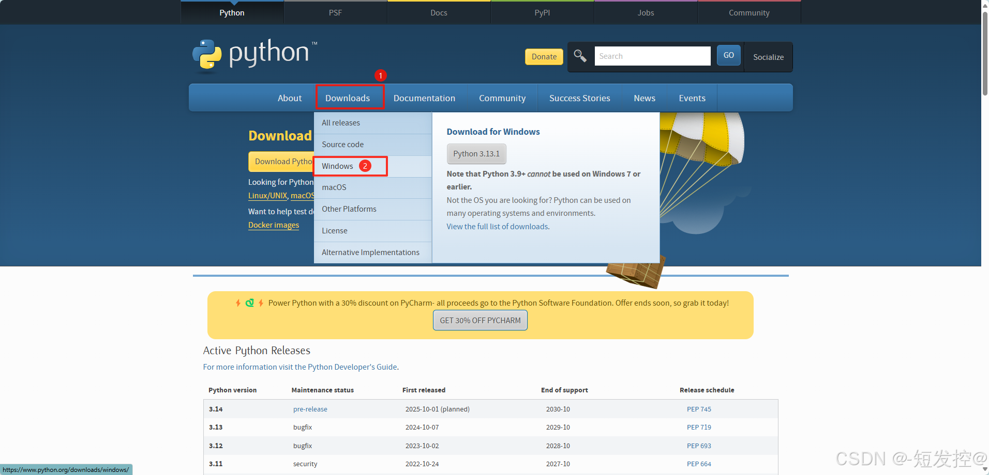Image resolution: width=989 pixels, height=475 pixels.
Task: Click the search magnifier icon
Action: point(580,56)
